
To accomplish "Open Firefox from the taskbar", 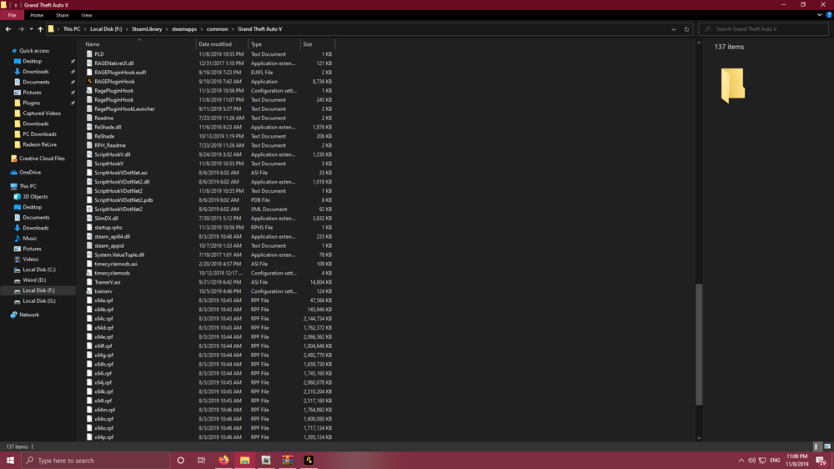I will pos(224,461).
